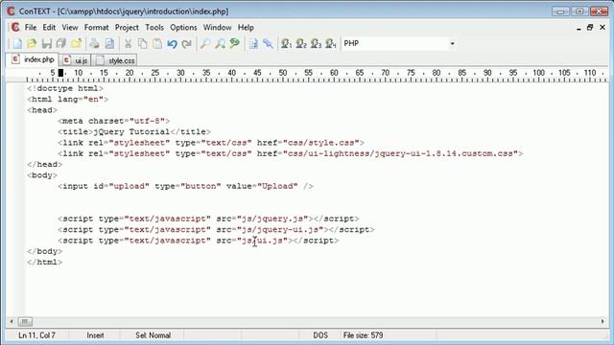
Task: Open the File menu
Action: 31,28
